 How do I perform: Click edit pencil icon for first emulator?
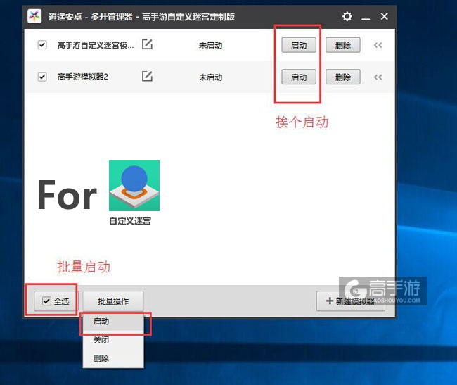pos(147,44)
